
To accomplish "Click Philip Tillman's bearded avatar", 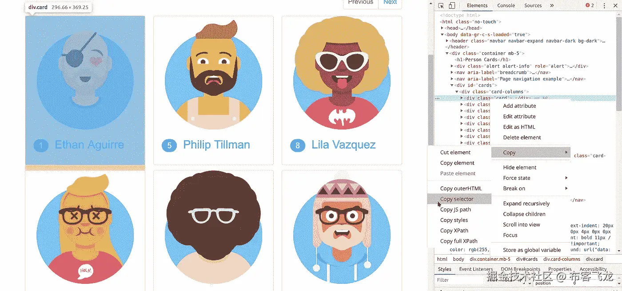I will 213,75.
